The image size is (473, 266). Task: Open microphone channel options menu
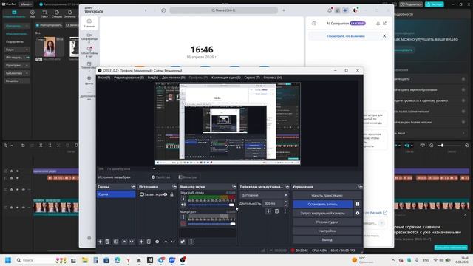click(x=183, y=217)
